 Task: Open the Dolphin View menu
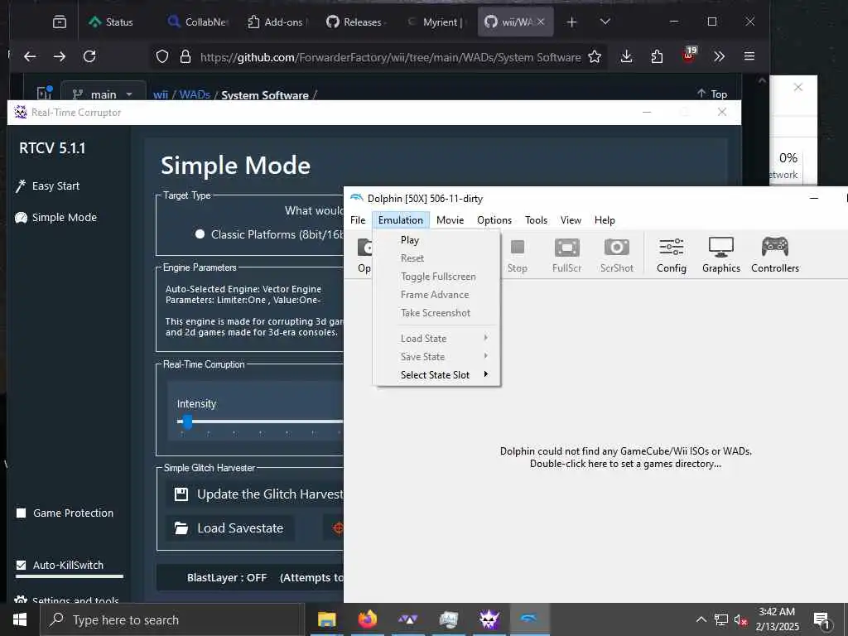[x=571, y=220]
